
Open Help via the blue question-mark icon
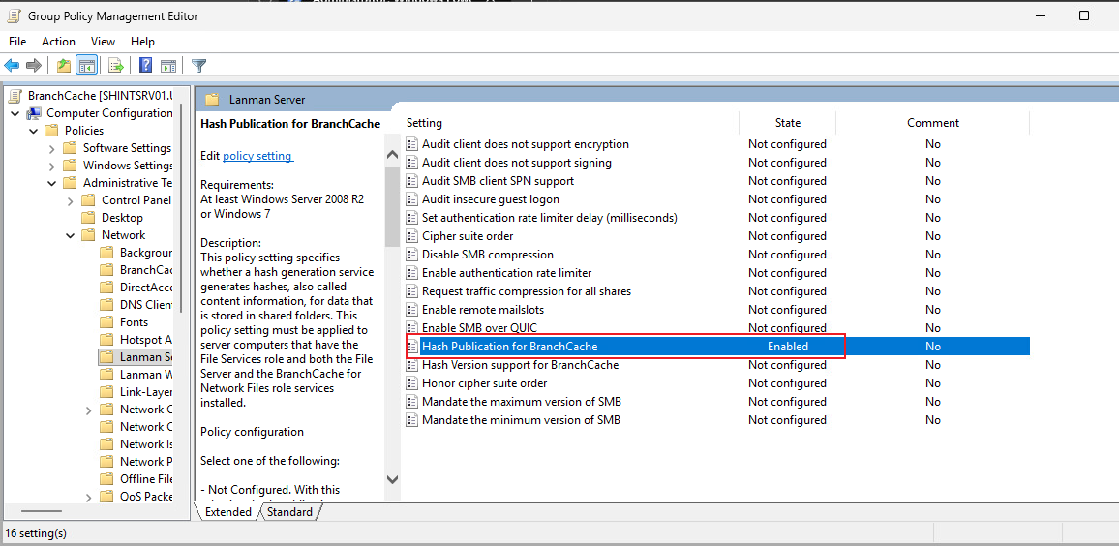coord(145,66)
